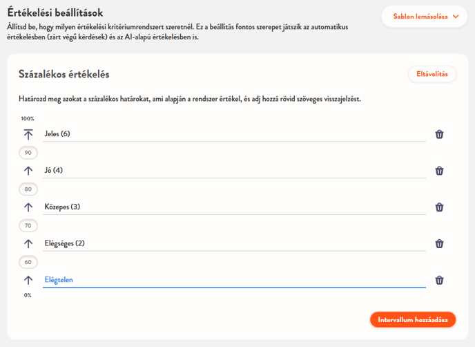Change the 70 percent boundary value
475x347 pixels.
click(28, 225)
